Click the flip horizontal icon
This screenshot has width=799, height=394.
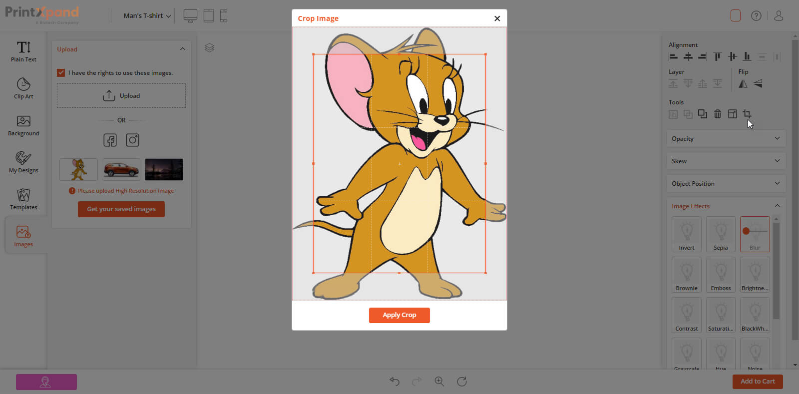(x=743, y=84)
